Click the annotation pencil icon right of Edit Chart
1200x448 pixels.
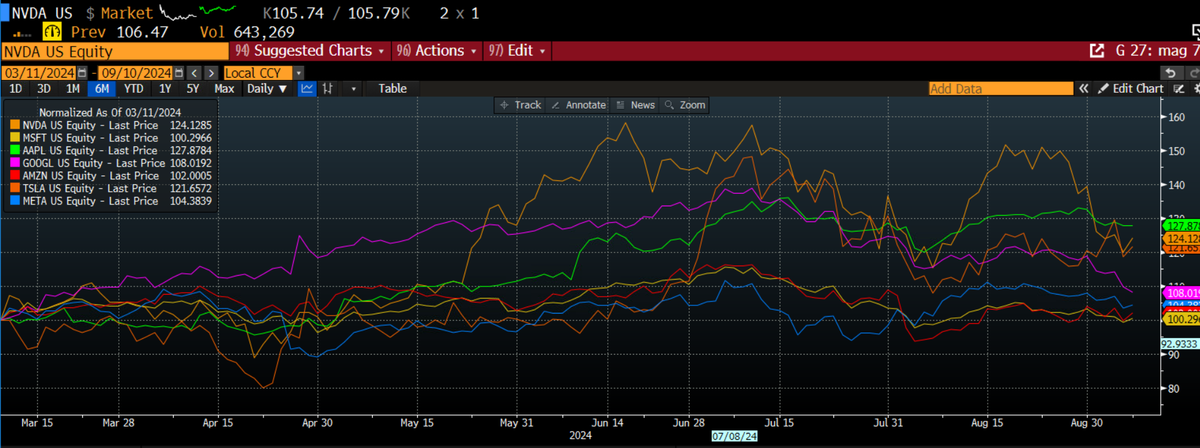(1179, 89)
